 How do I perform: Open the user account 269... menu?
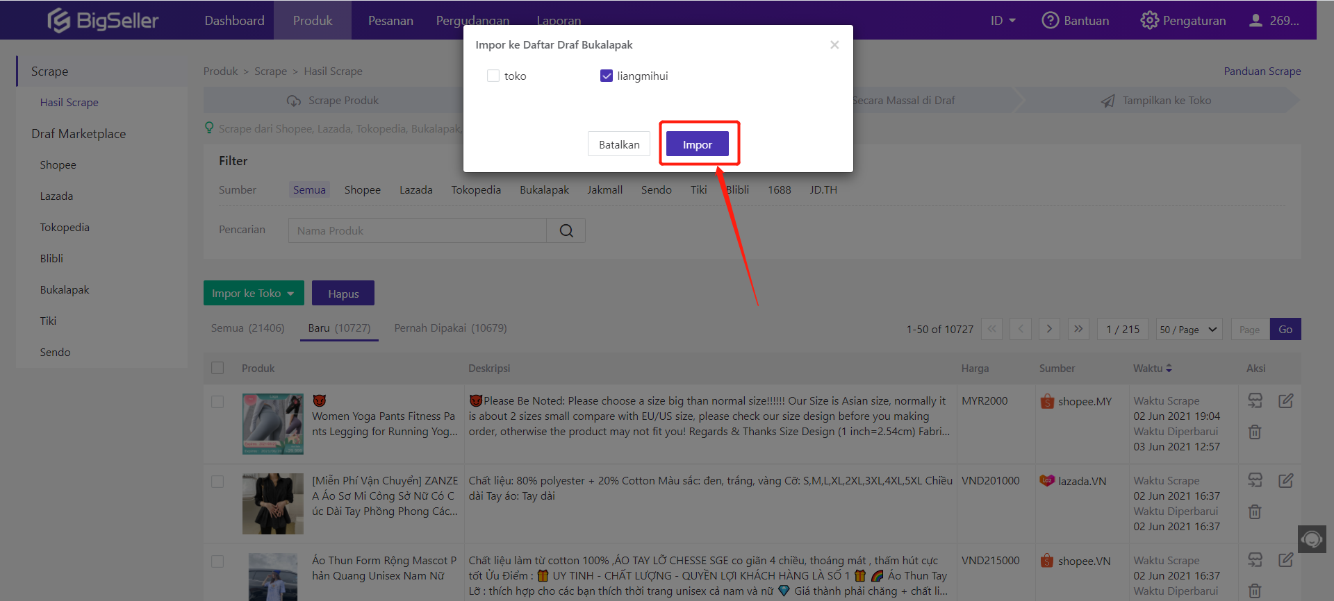pos(1274,20)
